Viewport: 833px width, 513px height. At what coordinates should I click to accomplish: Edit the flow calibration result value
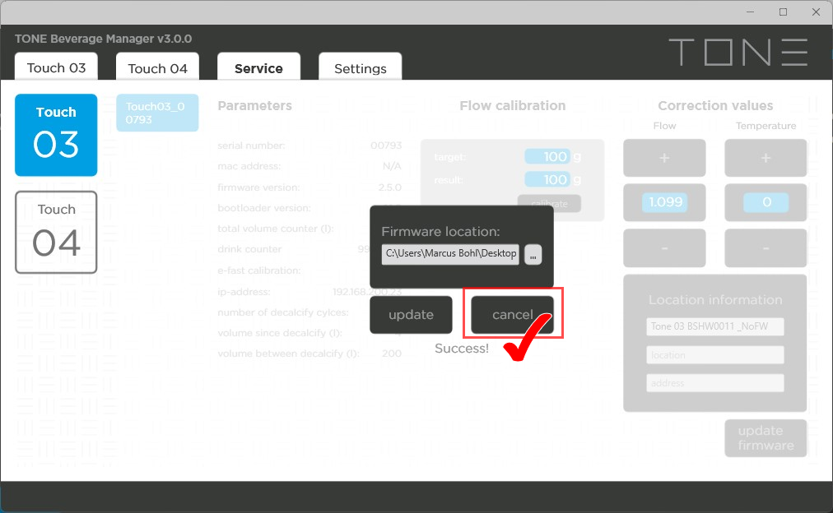(x=547, y=180)
